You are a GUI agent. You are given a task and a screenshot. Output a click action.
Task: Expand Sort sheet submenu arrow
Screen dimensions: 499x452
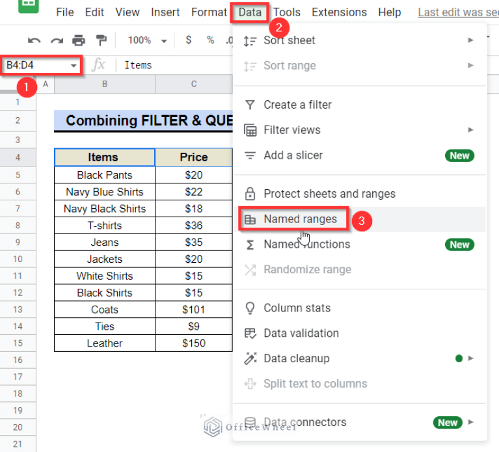470,40
